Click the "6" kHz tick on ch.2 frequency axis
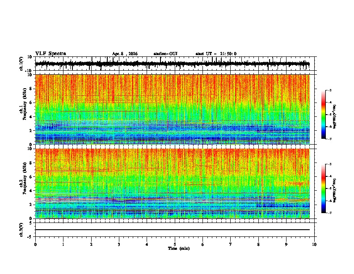Image resolution: width=354 pixels, height=274 pixels. tap(31, 177)
